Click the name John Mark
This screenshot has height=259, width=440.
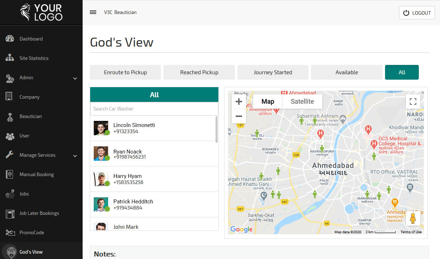(126, 227)
